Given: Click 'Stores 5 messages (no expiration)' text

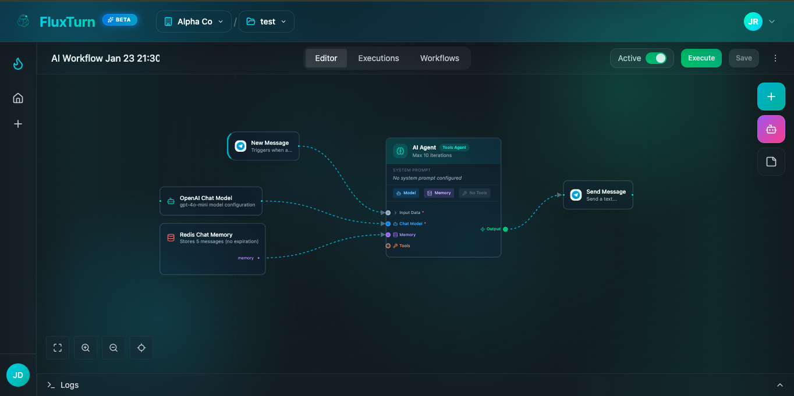Looking at the screenshot, I should click(219, 241).
